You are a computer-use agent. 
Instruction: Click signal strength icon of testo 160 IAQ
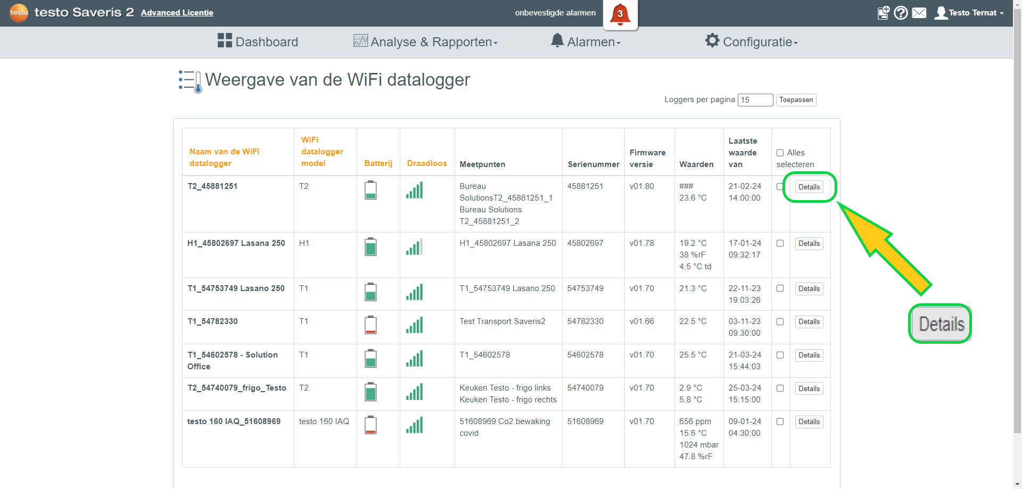pos(414,425)
